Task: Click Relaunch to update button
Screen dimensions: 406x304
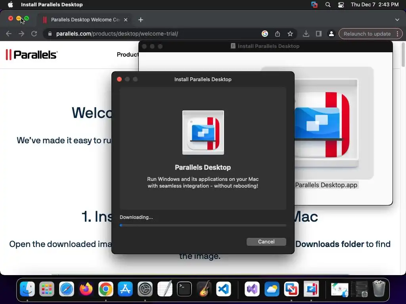Action: click(x=367, y=34)
